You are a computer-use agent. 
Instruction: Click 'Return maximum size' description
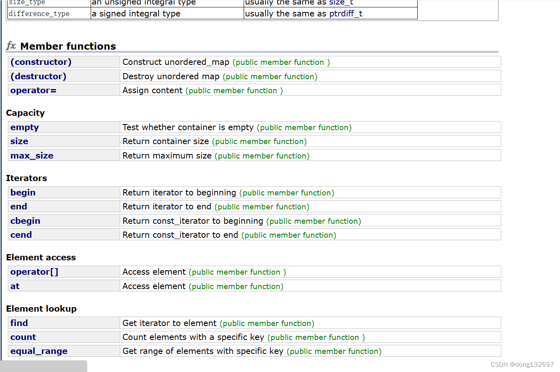pos(167,156)
